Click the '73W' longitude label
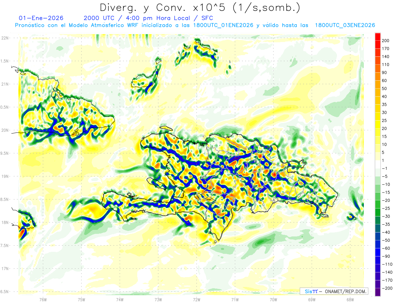This screenshot has width=393, height=304. (x=158, y=300)
